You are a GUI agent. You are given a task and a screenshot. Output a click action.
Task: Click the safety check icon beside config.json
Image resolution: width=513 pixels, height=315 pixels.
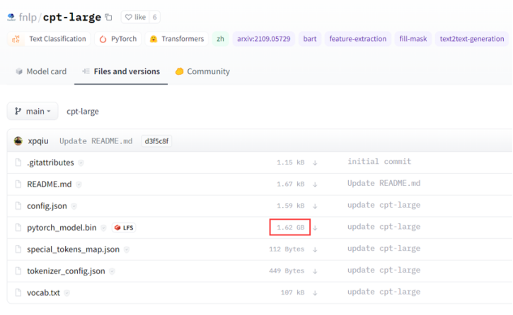[74, 206]
